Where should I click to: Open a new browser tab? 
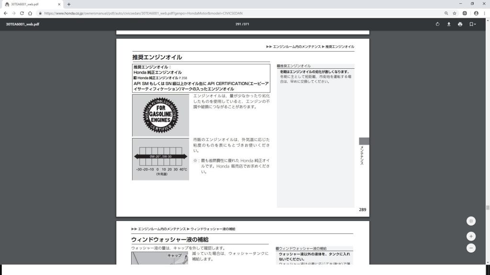pyautogui.click(x=69, y=4)
